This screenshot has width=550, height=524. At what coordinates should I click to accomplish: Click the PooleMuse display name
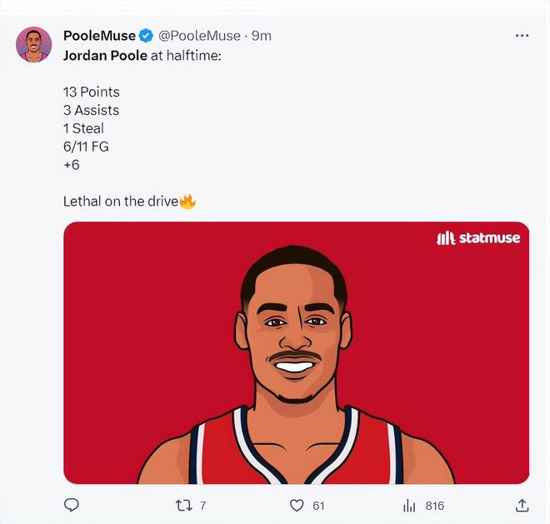point(99,36)
